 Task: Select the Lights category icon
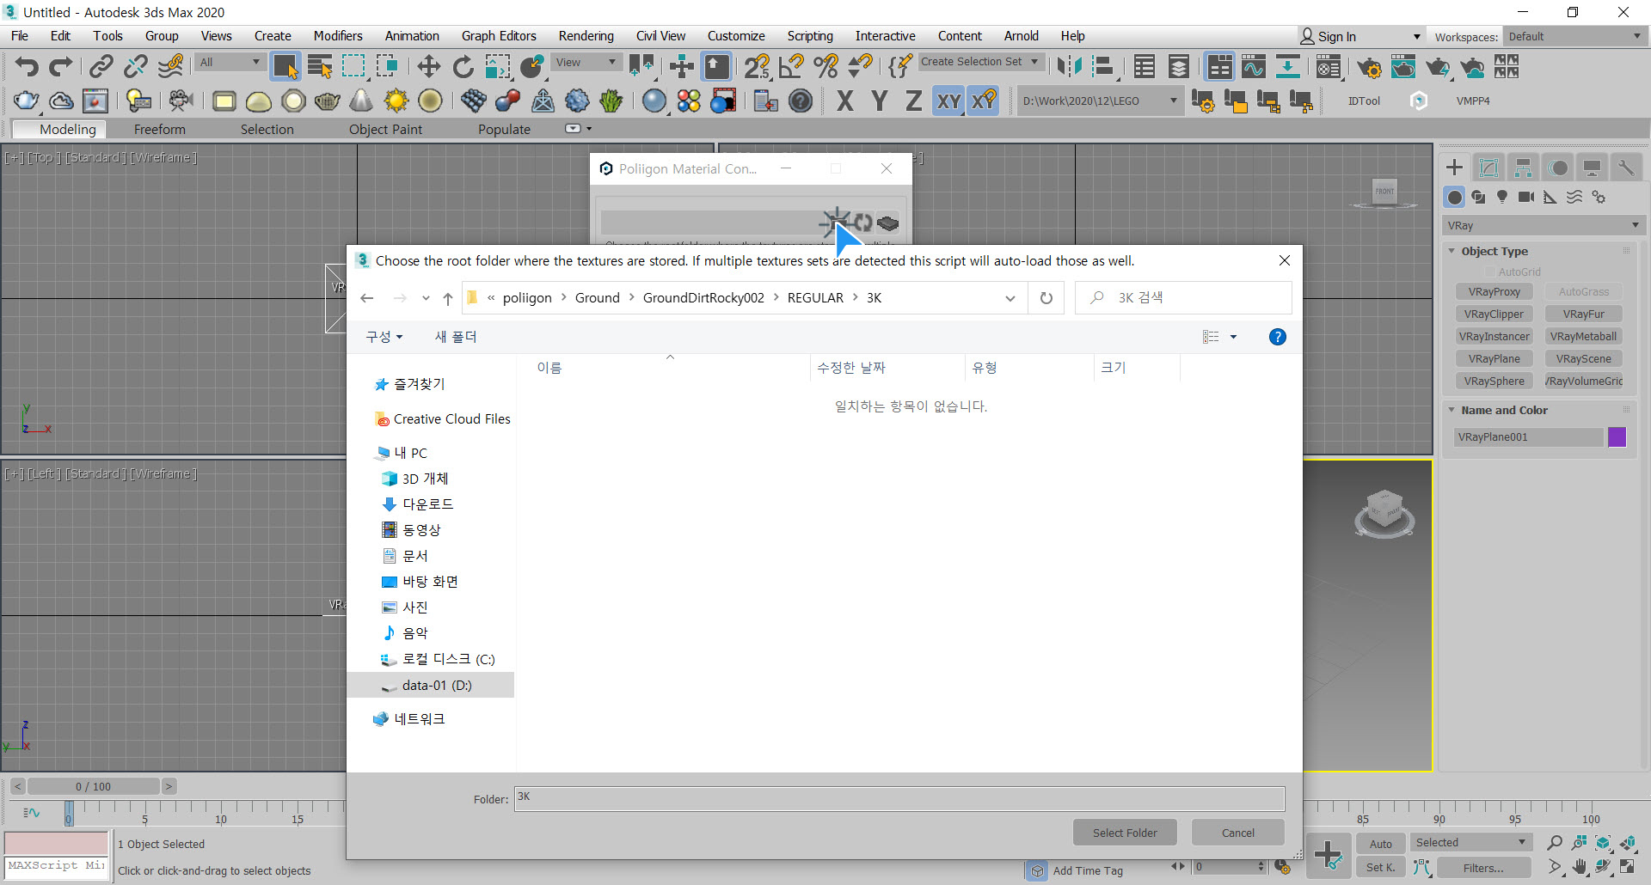click(x=1502, y=198)
